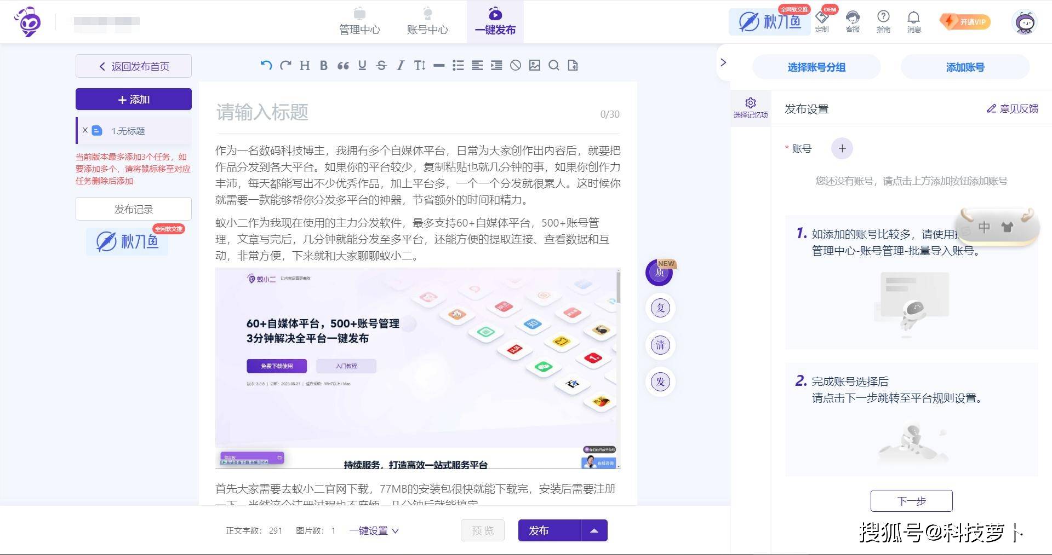Open the arrow dropdown beside 发布 button

(594, 531)
